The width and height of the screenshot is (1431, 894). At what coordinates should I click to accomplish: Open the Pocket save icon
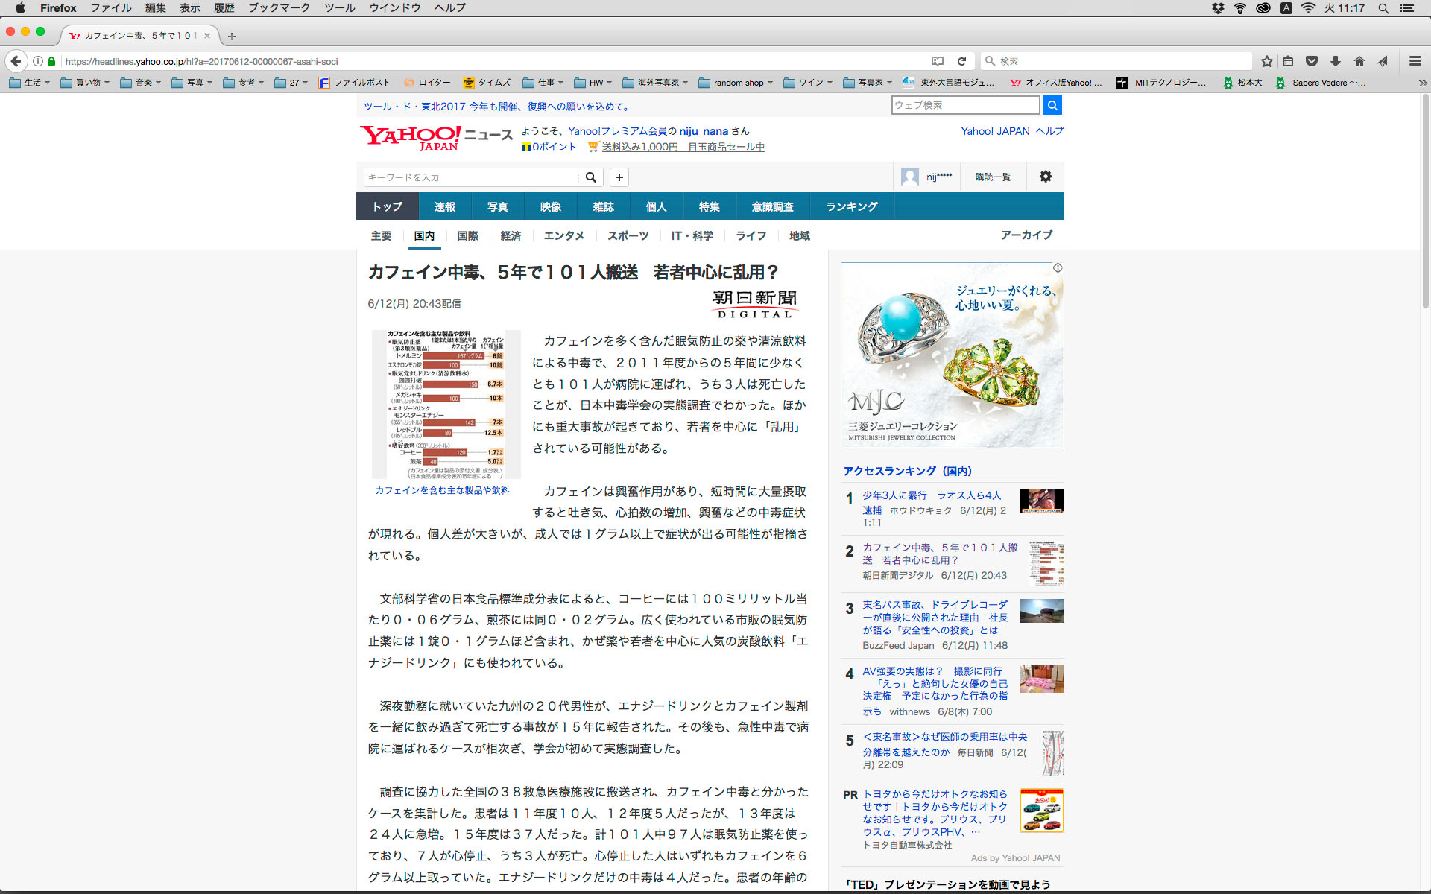point(1312,61)
